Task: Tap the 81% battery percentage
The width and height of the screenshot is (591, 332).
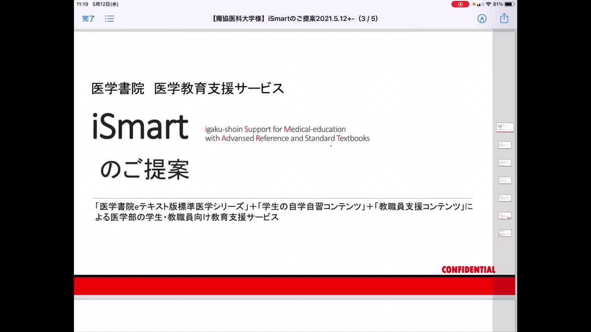Action: click(x=498, y=4)
